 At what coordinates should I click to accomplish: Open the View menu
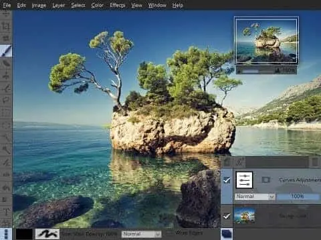click(x=136, y=5)
